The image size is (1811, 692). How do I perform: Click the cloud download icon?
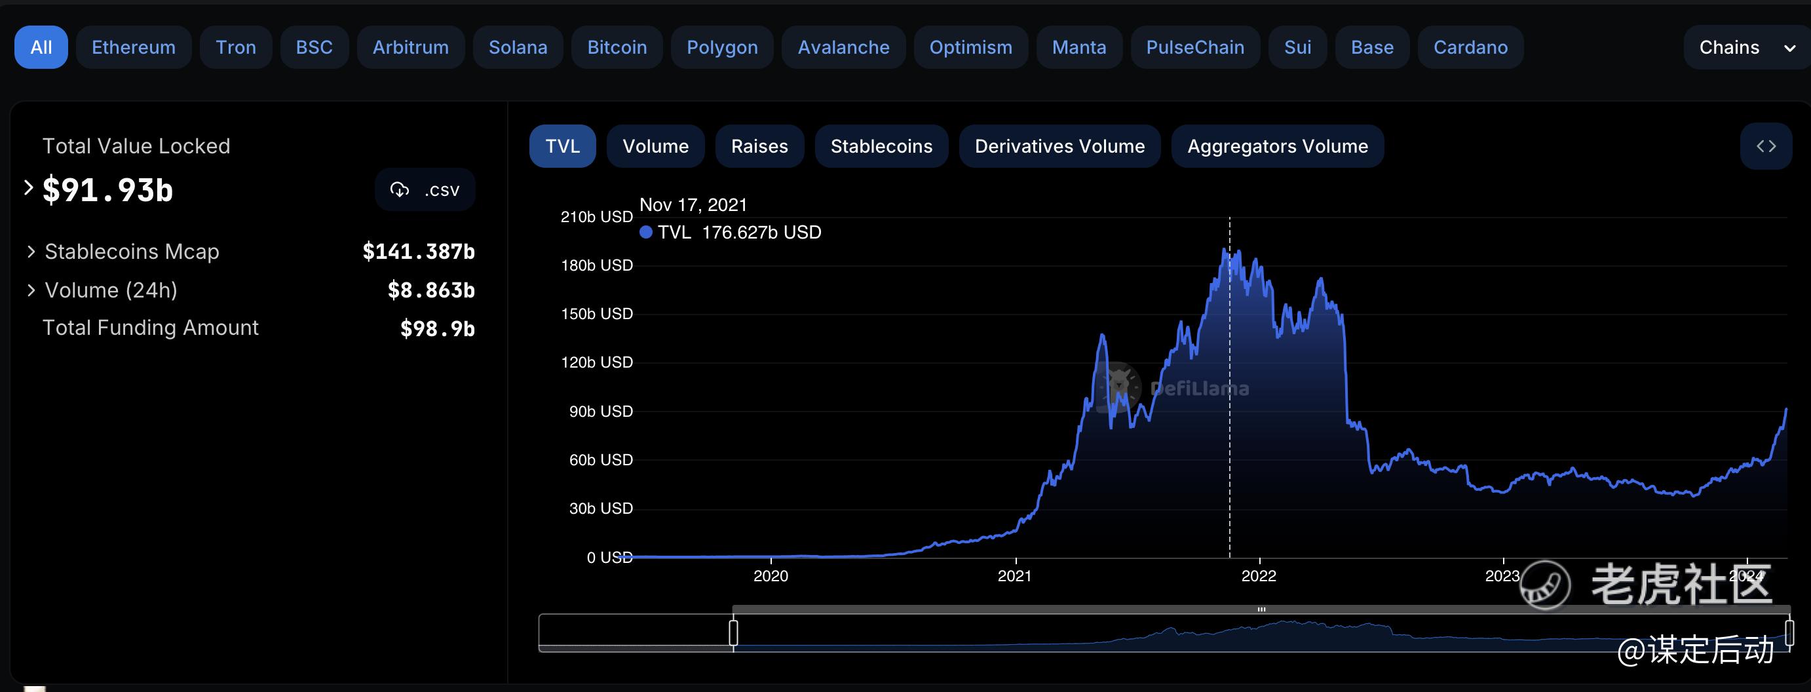tap(399, 189)
